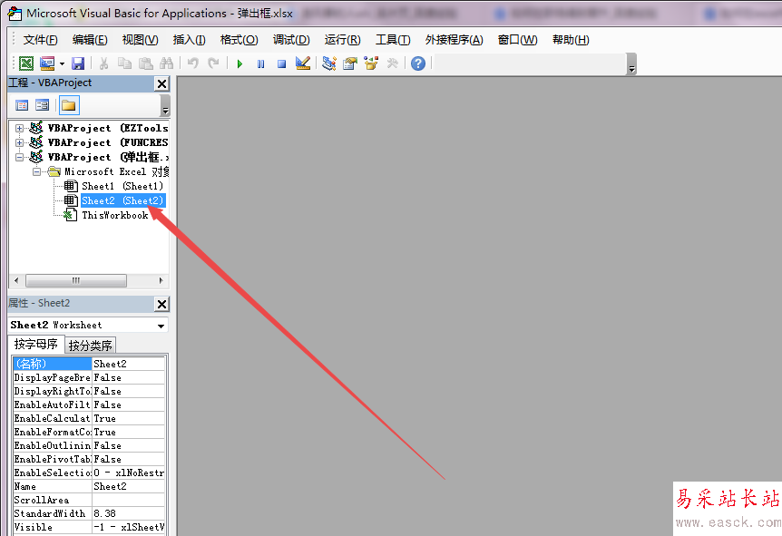Click the Cut scissors icon

[103, 63]
